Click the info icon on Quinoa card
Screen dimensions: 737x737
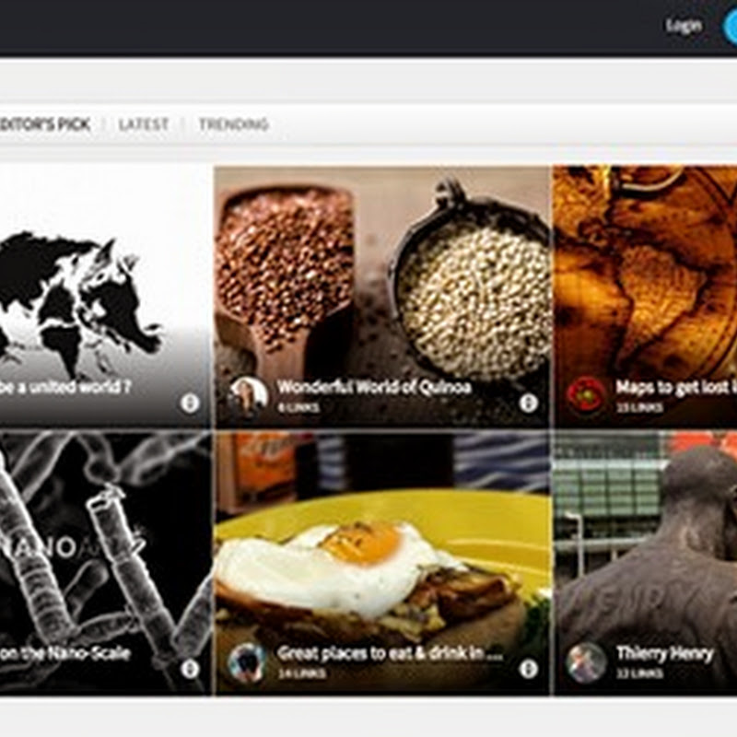coord(528,403)
